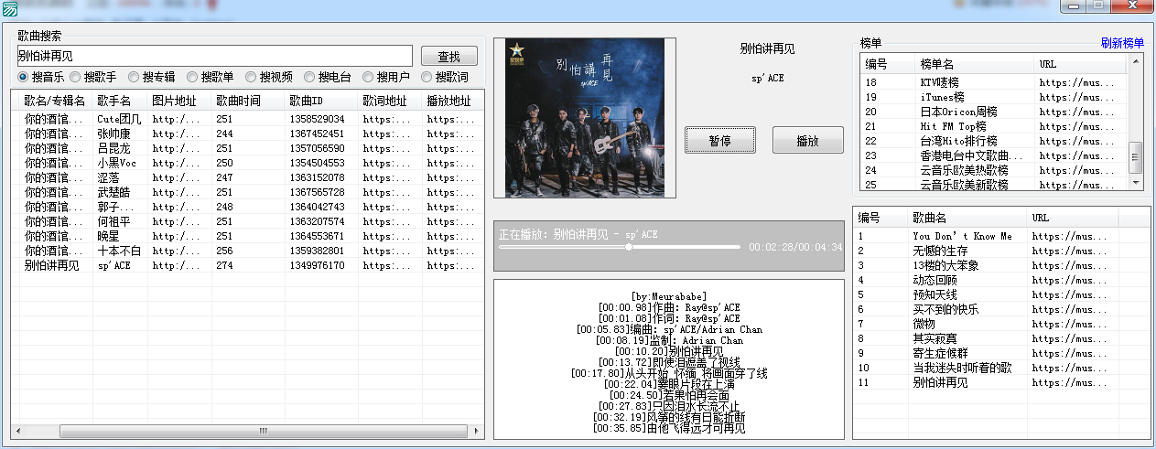Click the chart list scroll-up arrow
Screen dimensions: 1156x449
(1136, 62)
